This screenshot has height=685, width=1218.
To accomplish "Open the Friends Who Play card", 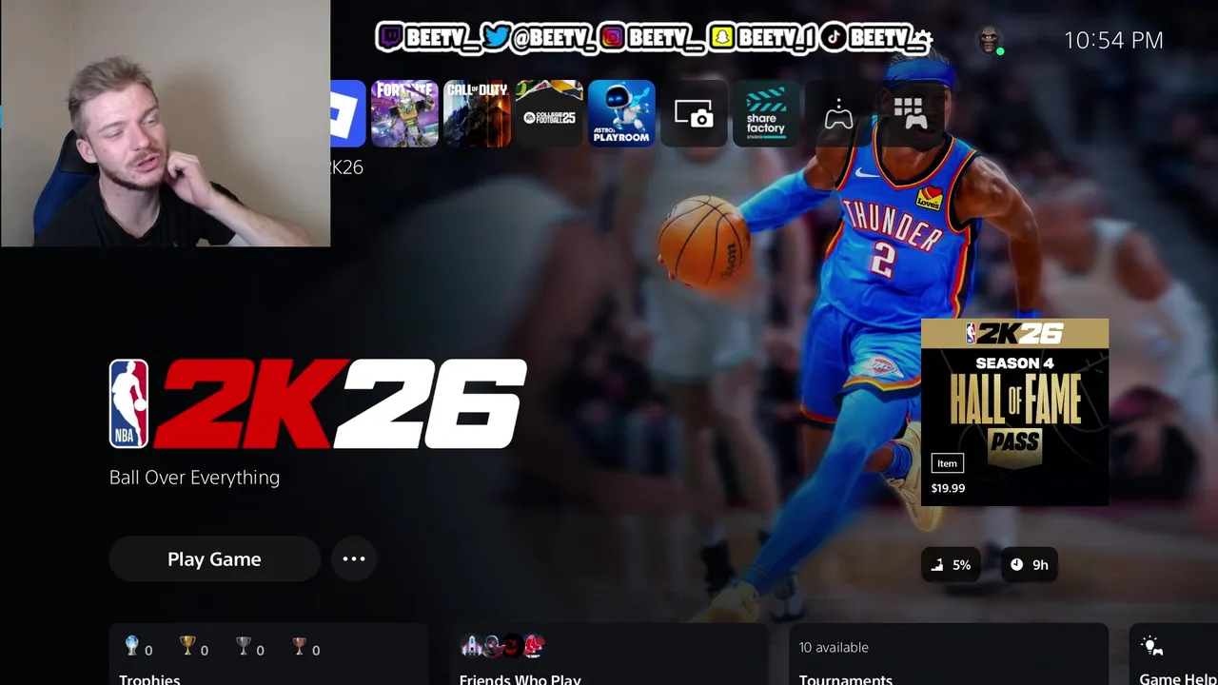I will tap(609, 655).
